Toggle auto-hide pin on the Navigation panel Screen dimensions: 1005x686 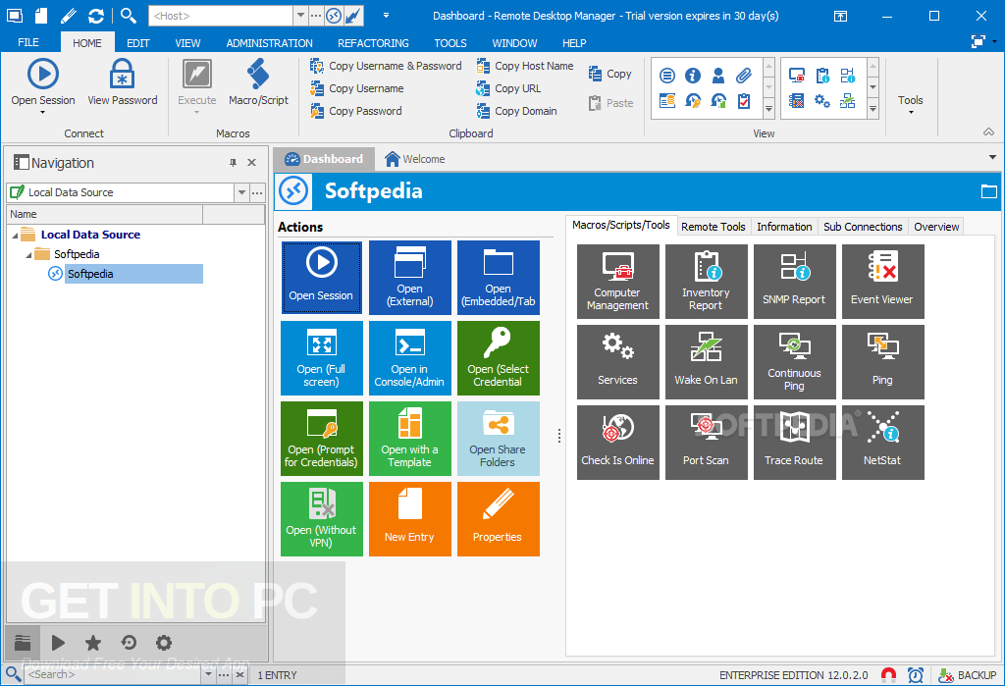coord(233,163)
